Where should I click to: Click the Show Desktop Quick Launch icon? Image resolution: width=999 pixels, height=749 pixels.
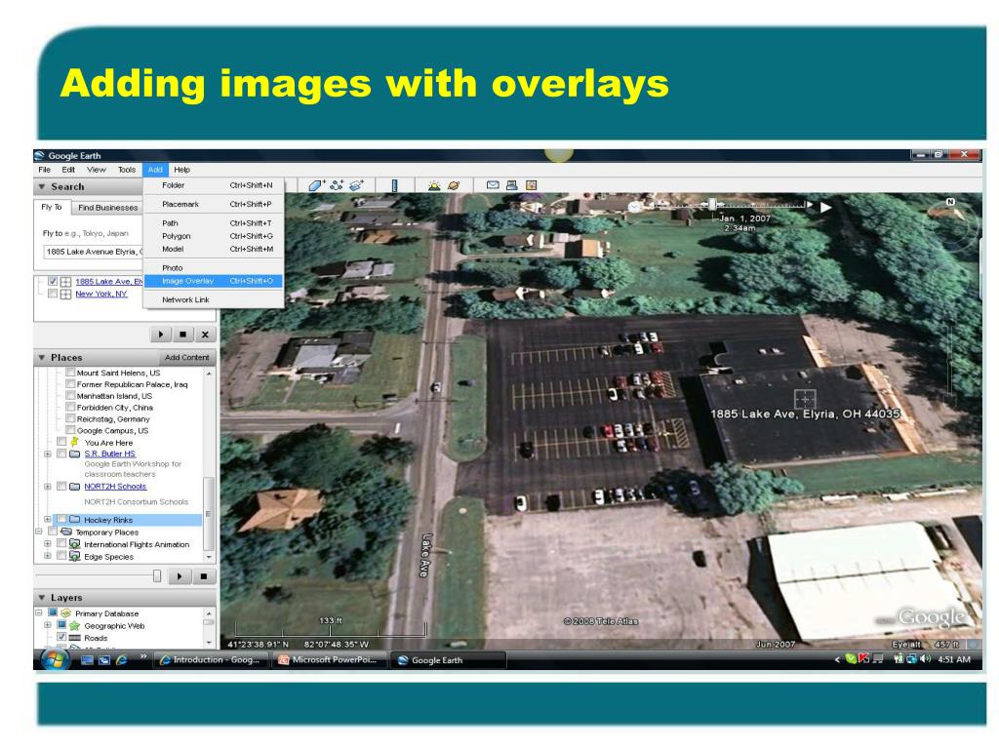(x=87, y=660)
